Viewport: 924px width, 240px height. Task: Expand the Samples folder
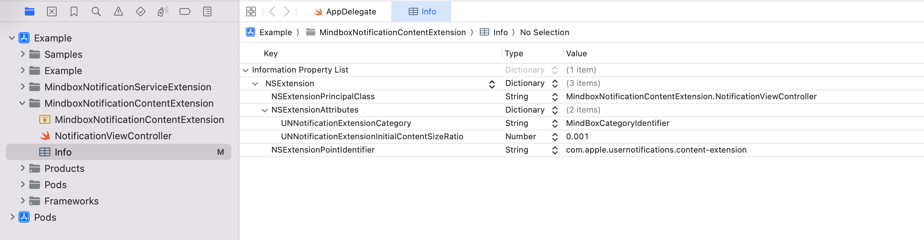(23, 54)
